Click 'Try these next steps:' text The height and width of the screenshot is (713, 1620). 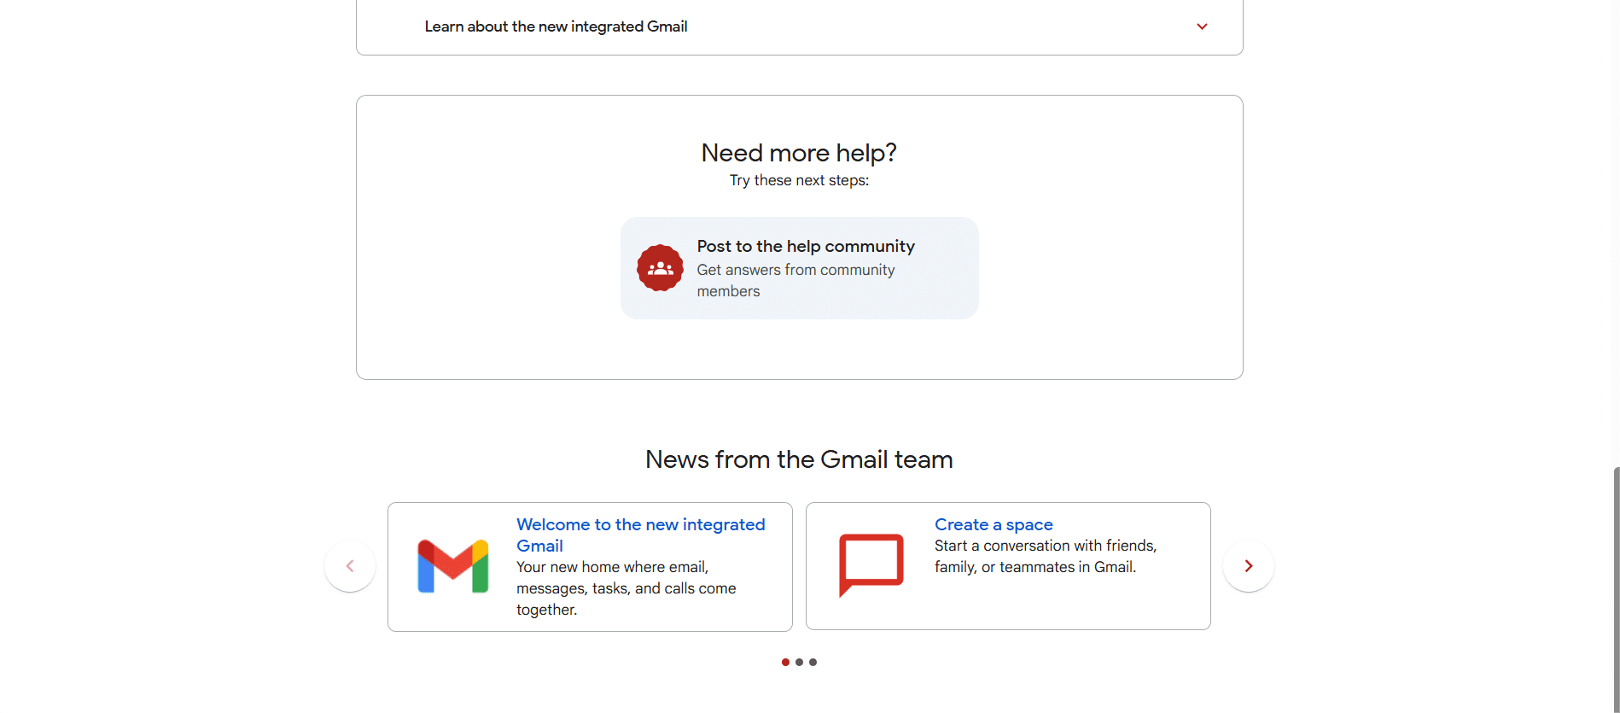tap(799, 180)
